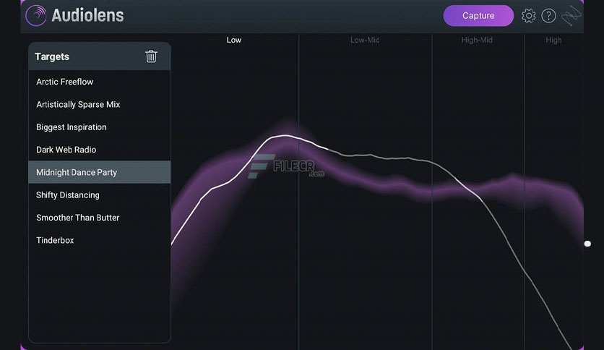Click the High-Mid frequency band label
Viewport: 604px width, 350px height.
(x=477, y=40)
